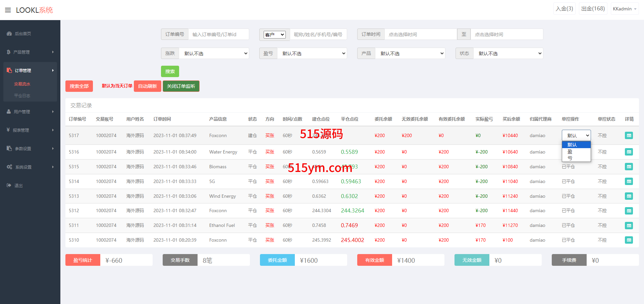The image size is (644, 304).
Task: Click the hamburger menu icon beside LOOKL
Action: (x=8, y=10)
